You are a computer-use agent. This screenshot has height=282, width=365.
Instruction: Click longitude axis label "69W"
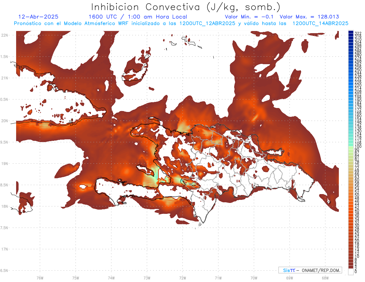click(289, 278)
